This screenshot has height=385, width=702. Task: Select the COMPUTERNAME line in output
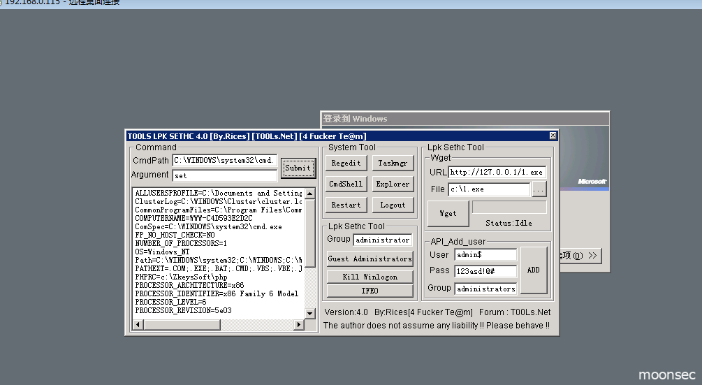[x=194, y=218]
